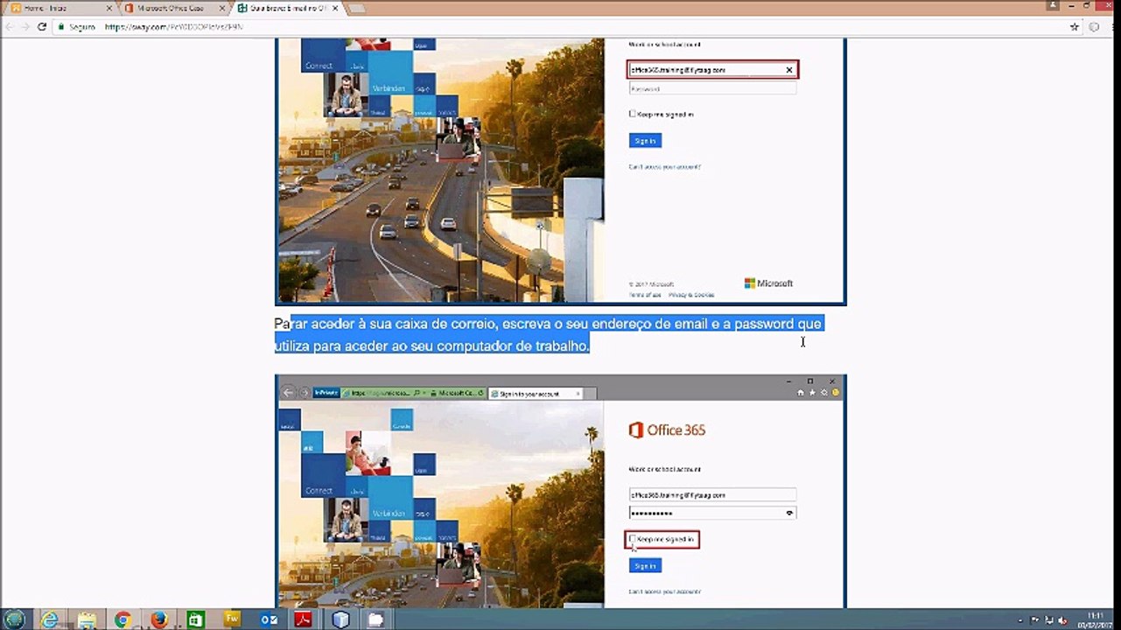Image resolution: width=1121 pixels, height=630 pixels.
Task: Open the Windows Store taskbar icon
Action: click(195, 619)
